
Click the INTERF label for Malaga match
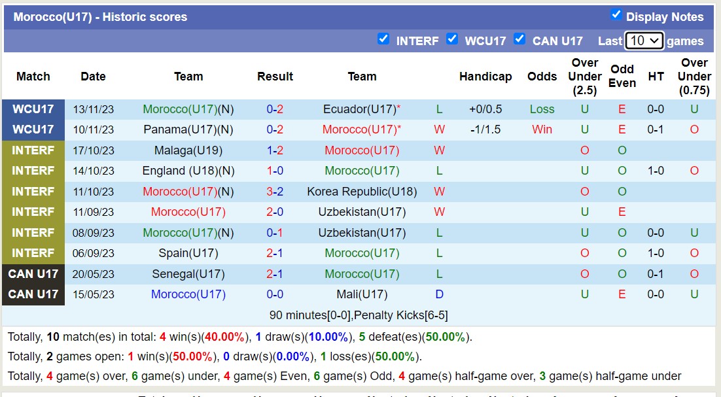click(x=33, y=150)
